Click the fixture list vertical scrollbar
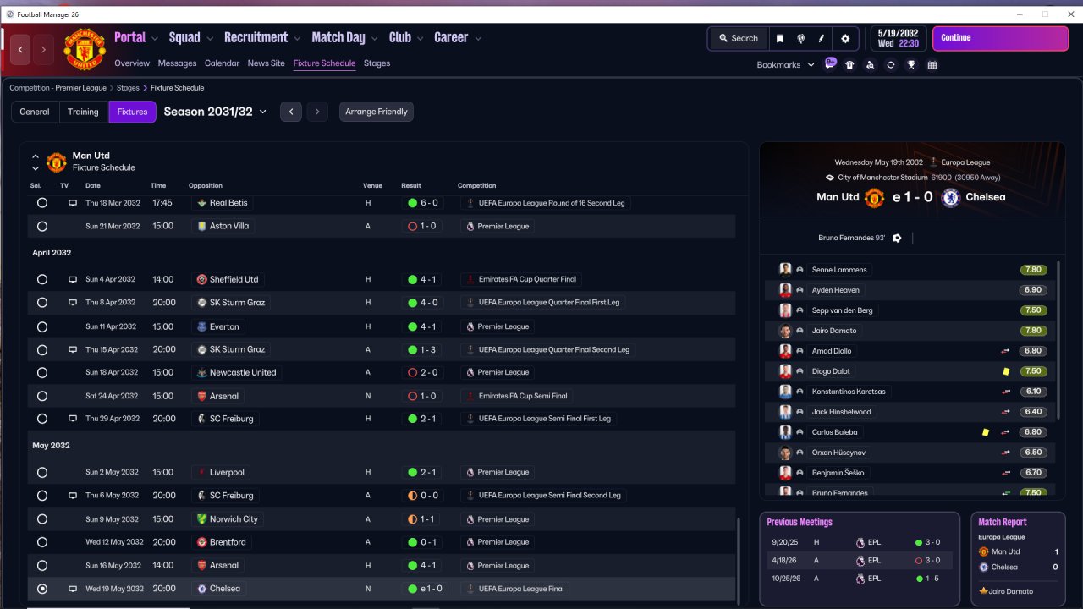Viewport: 1083px width, 609px height. click(739, 560)
